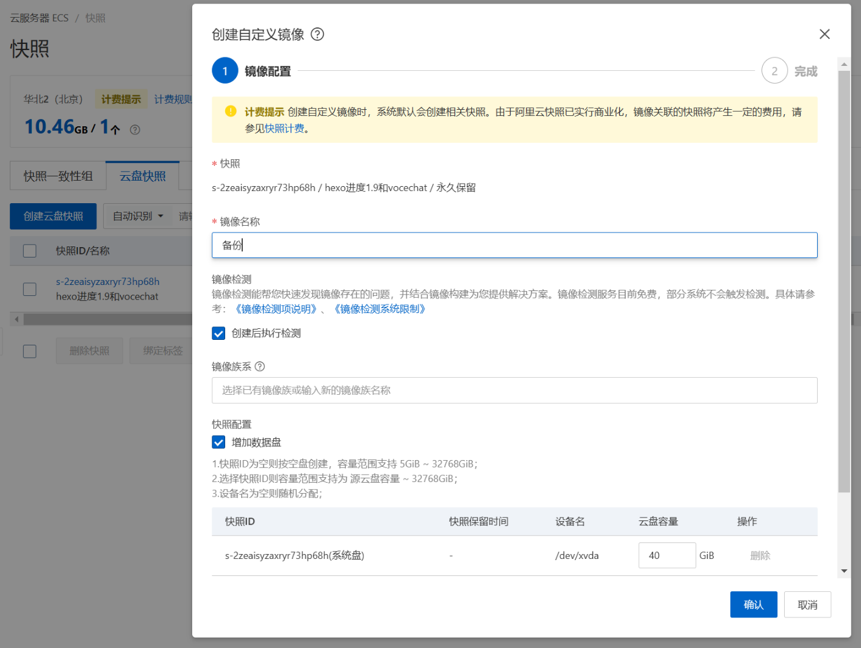Click left arrow of background horizontal scrollbar
Viewport: 861px width, 648px height.
[x=16, y=319]
